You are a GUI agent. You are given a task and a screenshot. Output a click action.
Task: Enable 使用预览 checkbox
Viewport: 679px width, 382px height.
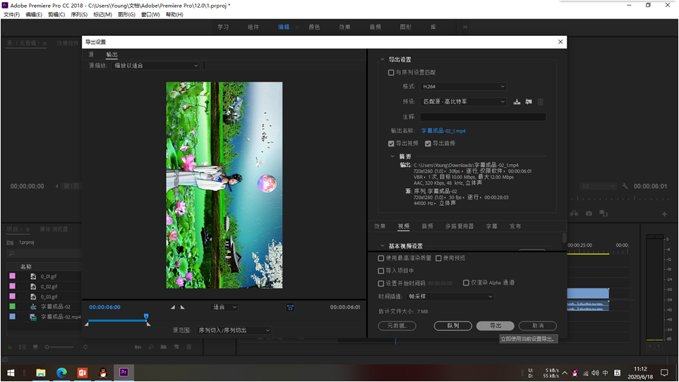click(438, 258)
